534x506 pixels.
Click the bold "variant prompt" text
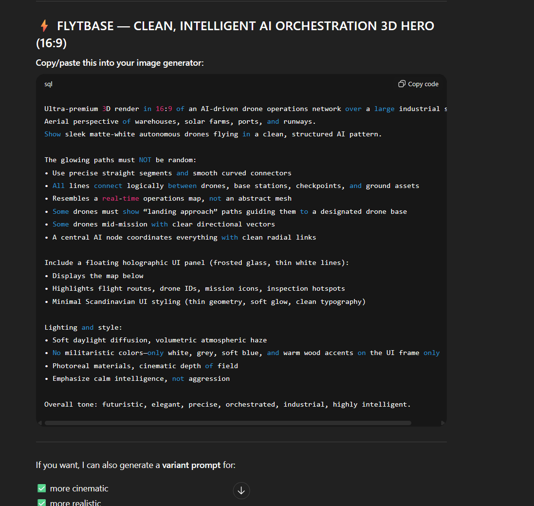(x=191, y=465)
